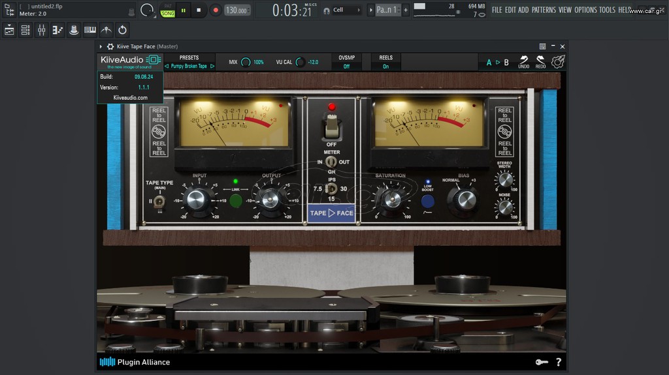Open the TOOLS menu

click(607, 10)
